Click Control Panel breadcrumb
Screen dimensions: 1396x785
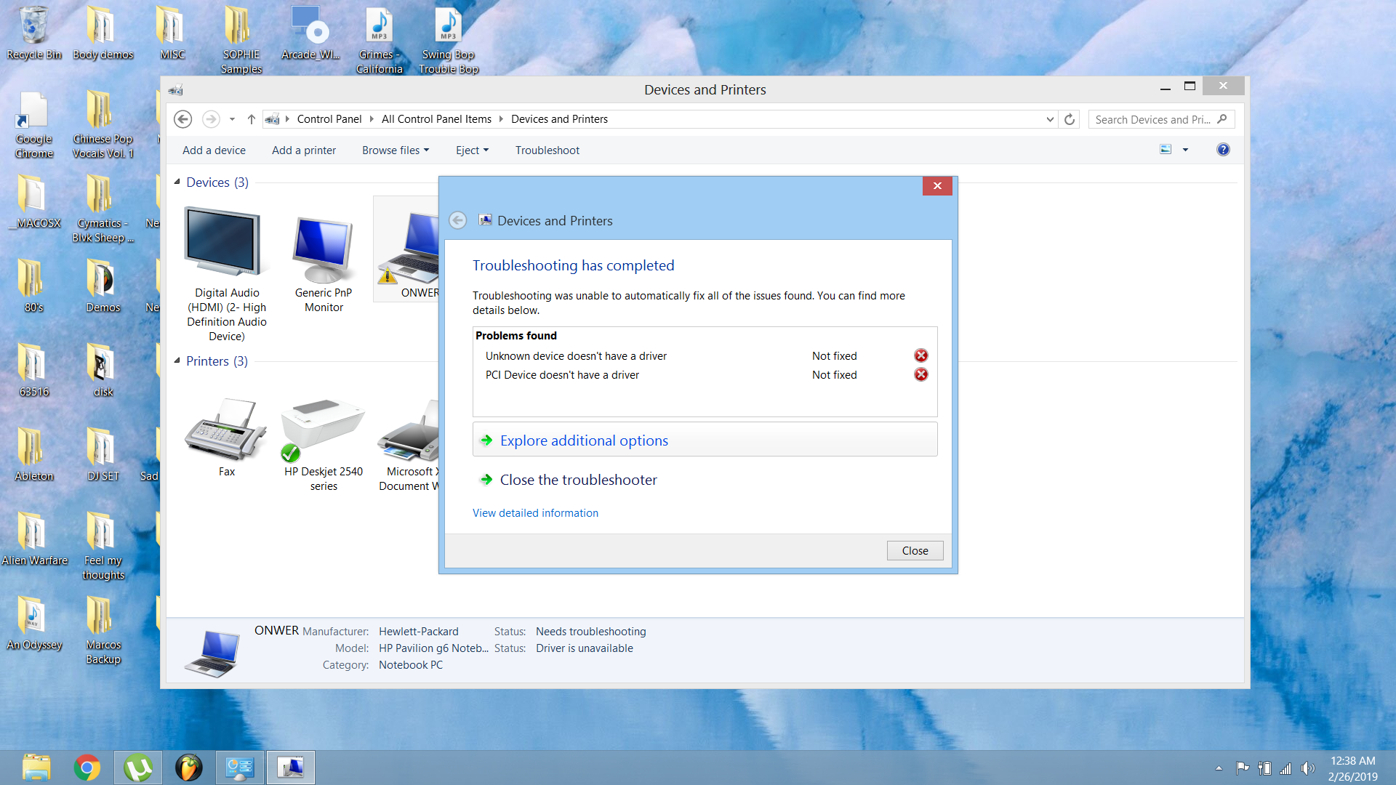point(329,119)
